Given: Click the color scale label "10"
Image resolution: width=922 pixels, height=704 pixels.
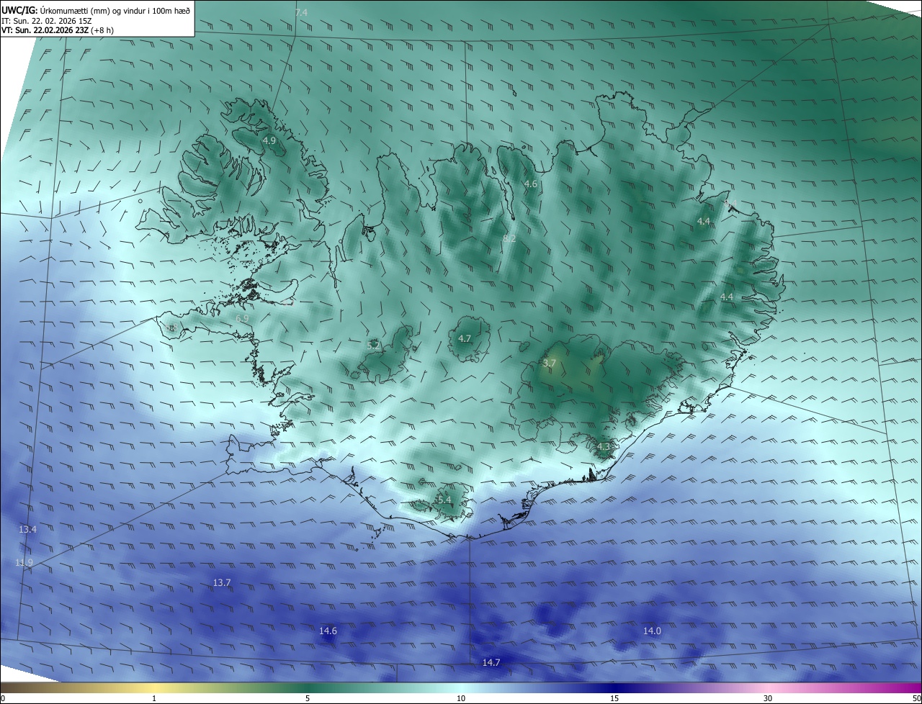Looking at the screenshot, I should click(461, 698).
